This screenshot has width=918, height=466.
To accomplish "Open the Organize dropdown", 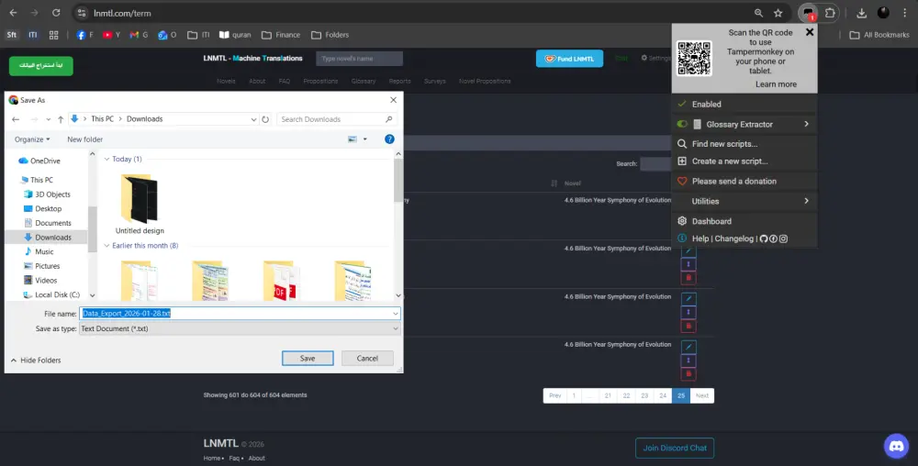I will coord(32,139).
